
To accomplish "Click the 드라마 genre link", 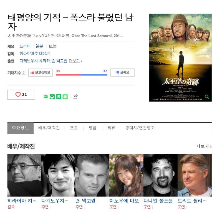I will pyautogui.click(x=25, y=46).
